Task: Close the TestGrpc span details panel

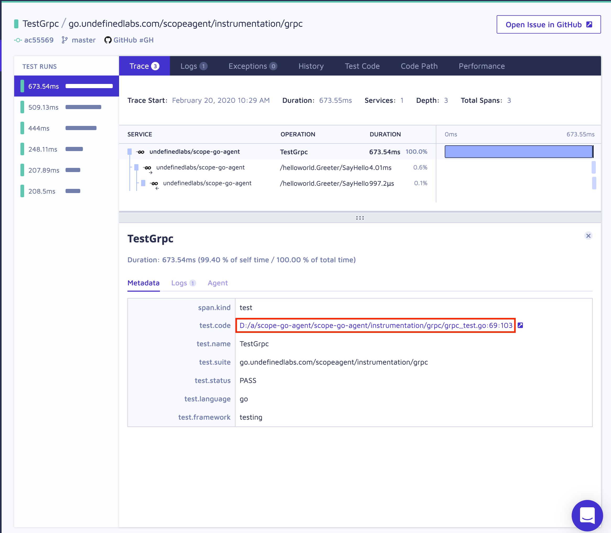Action: [588, 236]
